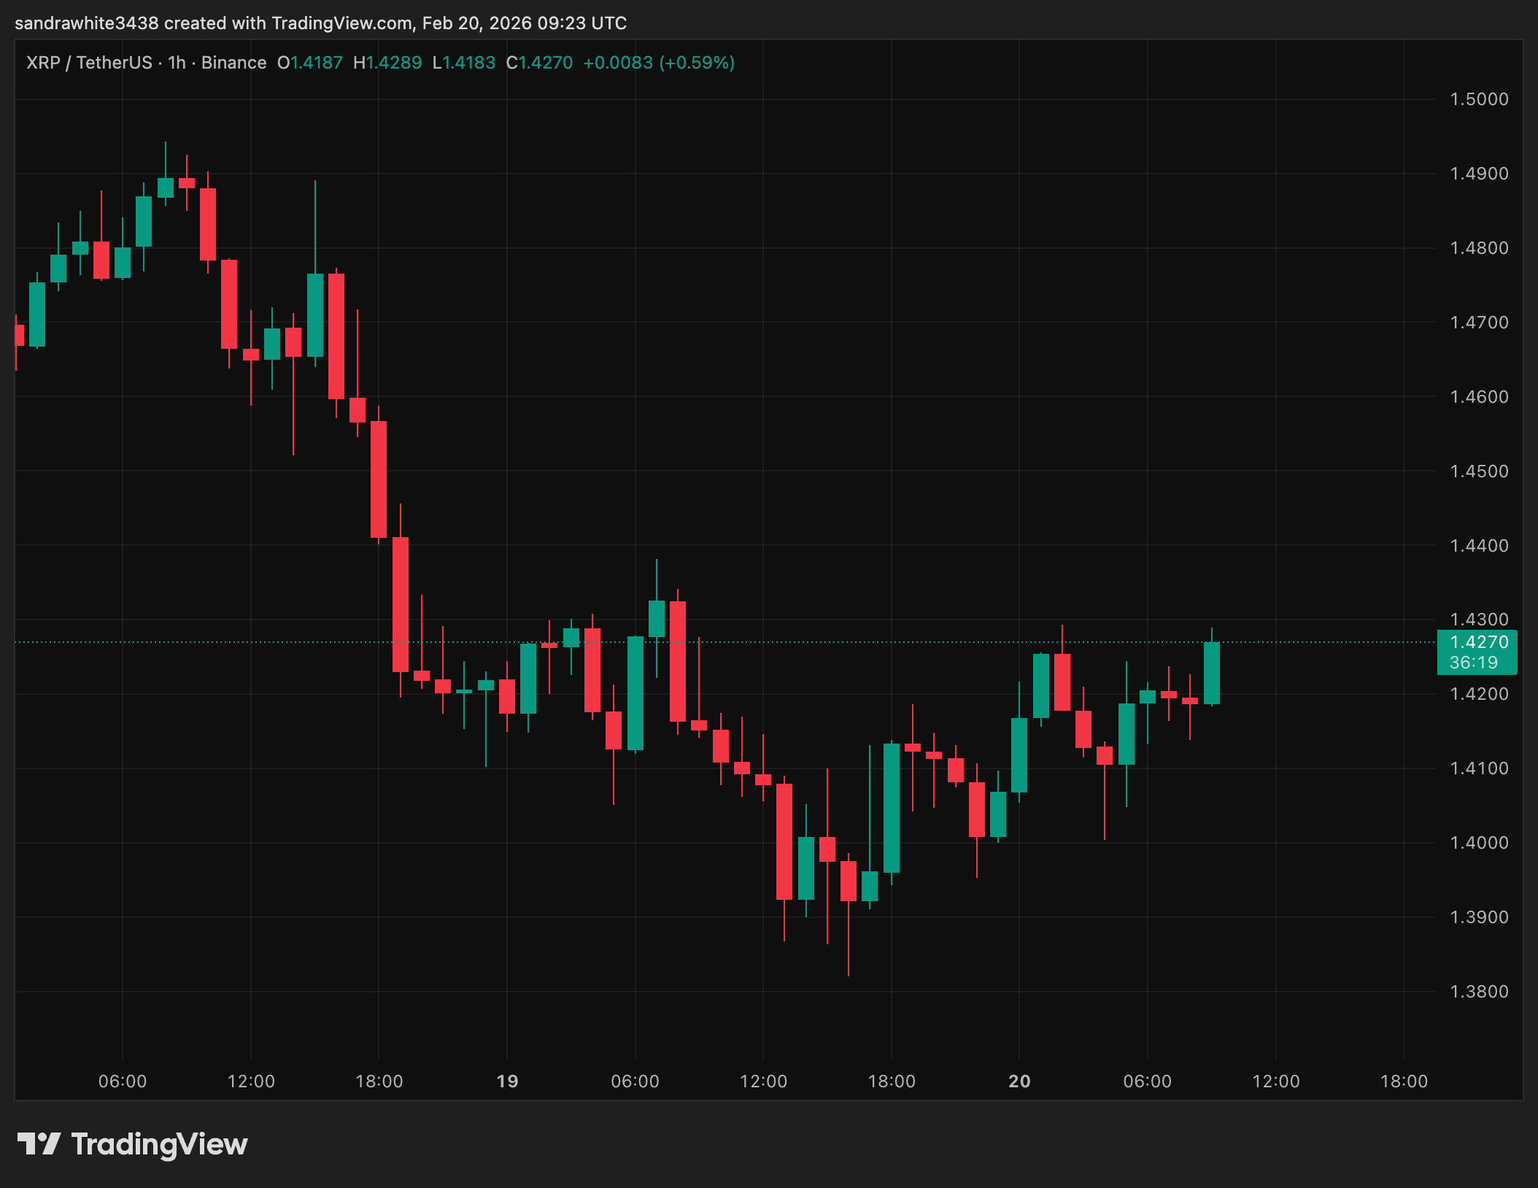Toggle the percentage change (+0.59%) display
1538x1188 pixels.
pyautogui.click(x=697, y=63)
